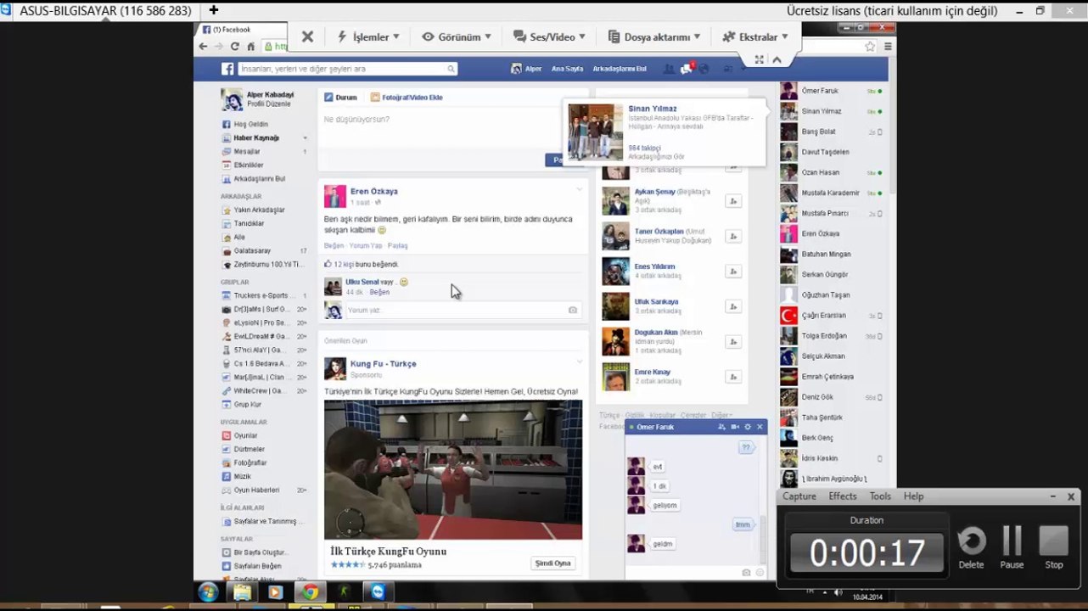Click the Facebook logo in the header
Screen dimensions: 1088x611
click(x=227, y=69)
